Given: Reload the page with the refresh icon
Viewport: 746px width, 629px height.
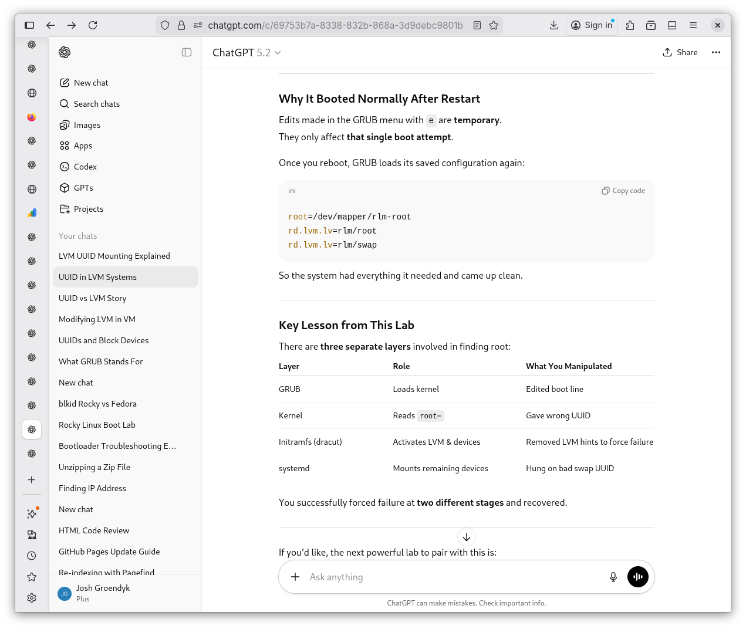Looking at the screenshot, I should [93, 25].
